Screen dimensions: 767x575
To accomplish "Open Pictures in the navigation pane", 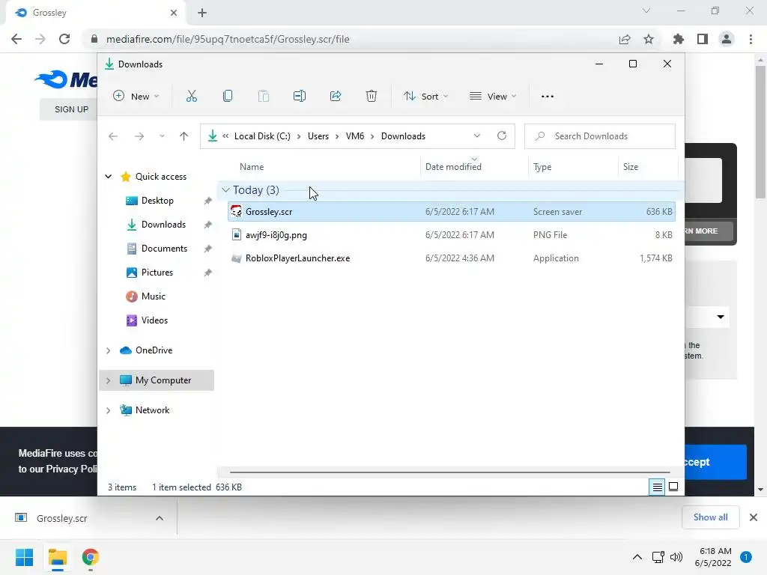I will pos(157,273).
